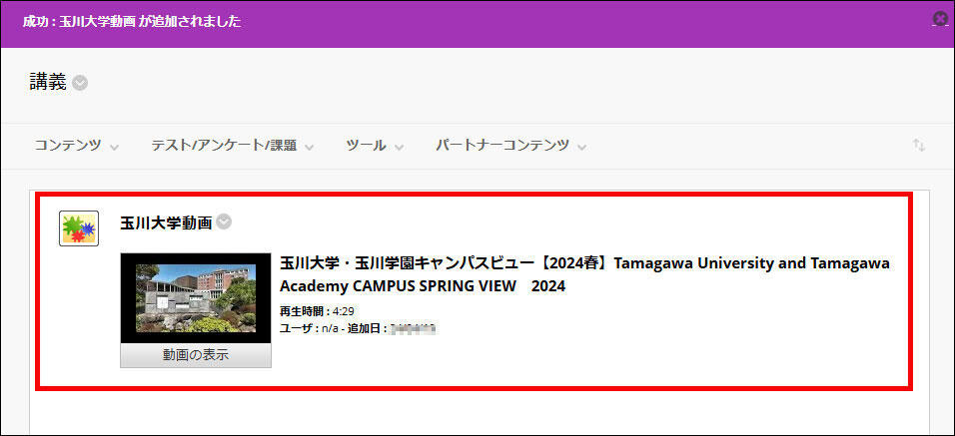Click the campus video thumbnail
This screenshot has height=436, width=955.
click(x=196, y=298)
